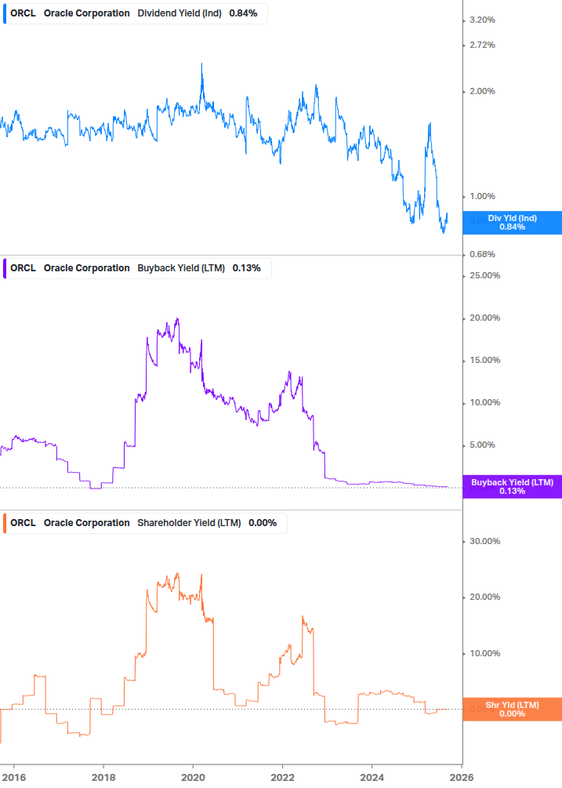Click Oracle Corporation name in Shareholder Yield legend
The width and height of the screenshot is (562, 788).
coord(86,523)
